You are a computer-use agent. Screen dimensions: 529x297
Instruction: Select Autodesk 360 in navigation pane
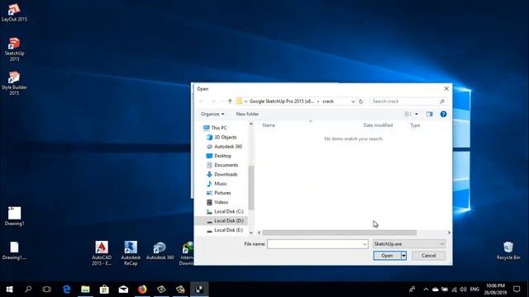click(228, 147)
